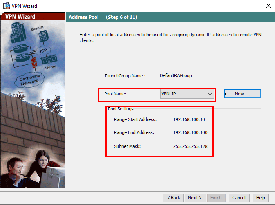Select the Range End Address value 192.168.100.100
This screenshot has width=275, height=205.
tap(190, 132)
